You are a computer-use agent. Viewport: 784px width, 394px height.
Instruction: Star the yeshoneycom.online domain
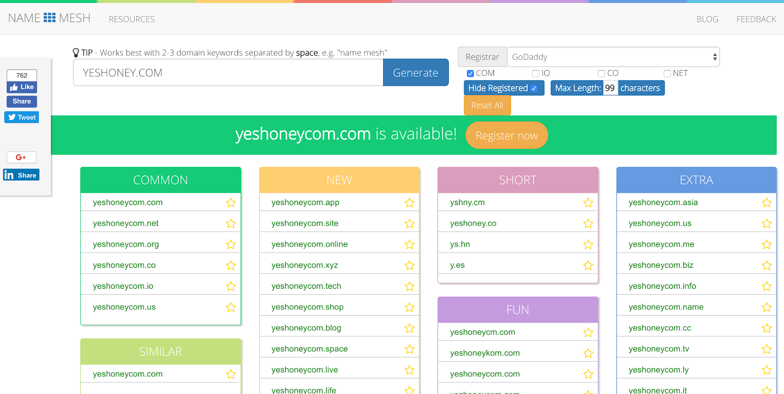pos(410,245)
